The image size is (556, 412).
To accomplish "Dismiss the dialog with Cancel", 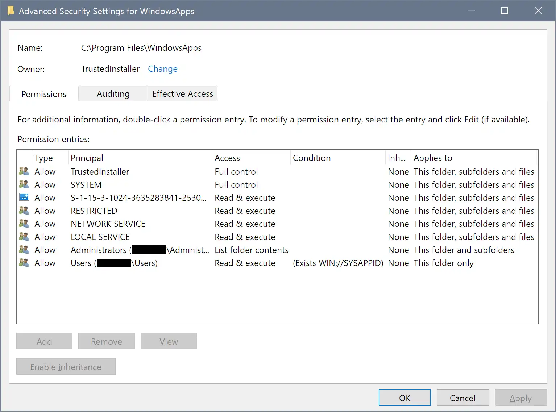I will point(462,398).
